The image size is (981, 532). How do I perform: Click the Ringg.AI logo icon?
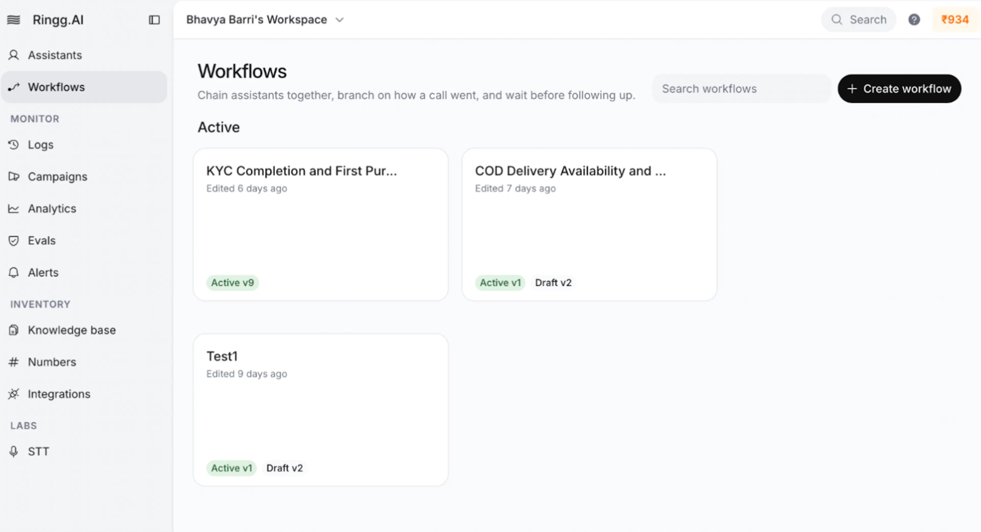14,20
